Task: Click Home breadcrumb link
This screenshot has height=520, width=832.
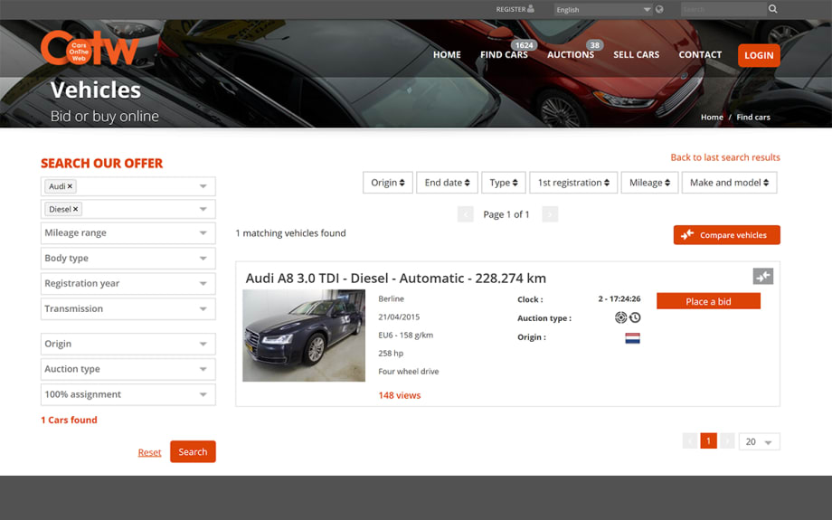Action: coord(712,118)
